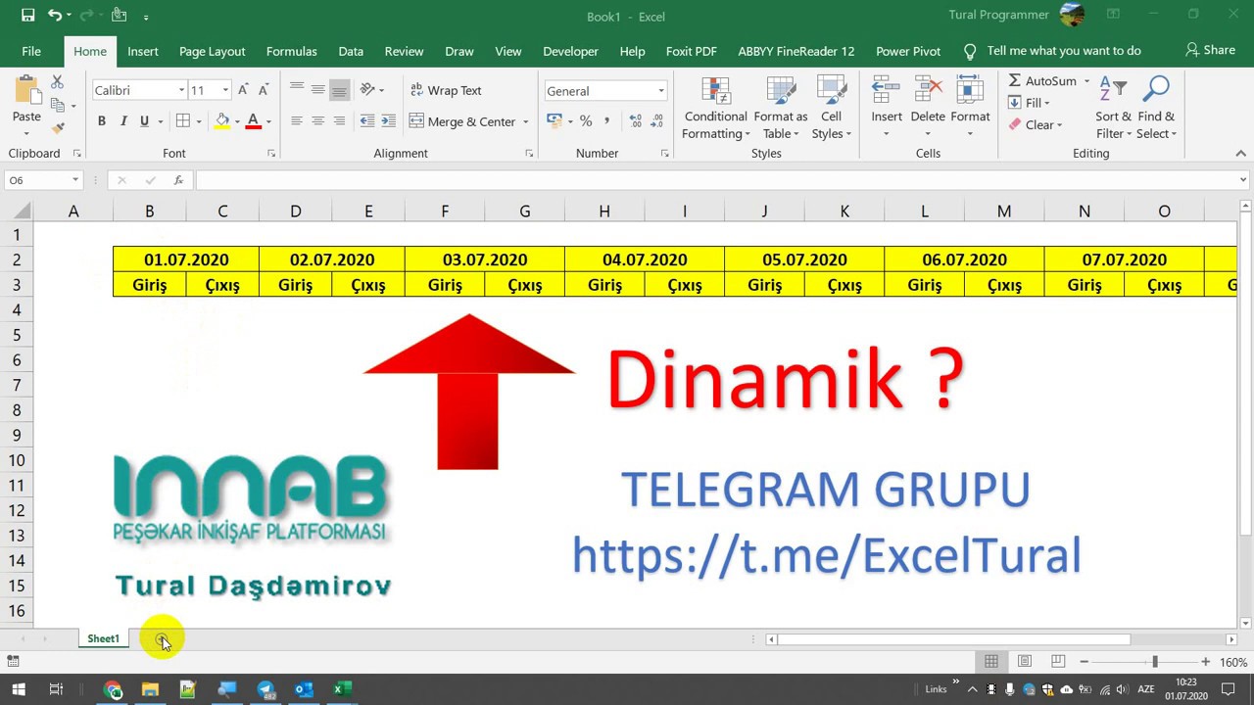Click Decrease Decimal icon
Viewport: 1254px width, 705px height.
click(657, 121)
